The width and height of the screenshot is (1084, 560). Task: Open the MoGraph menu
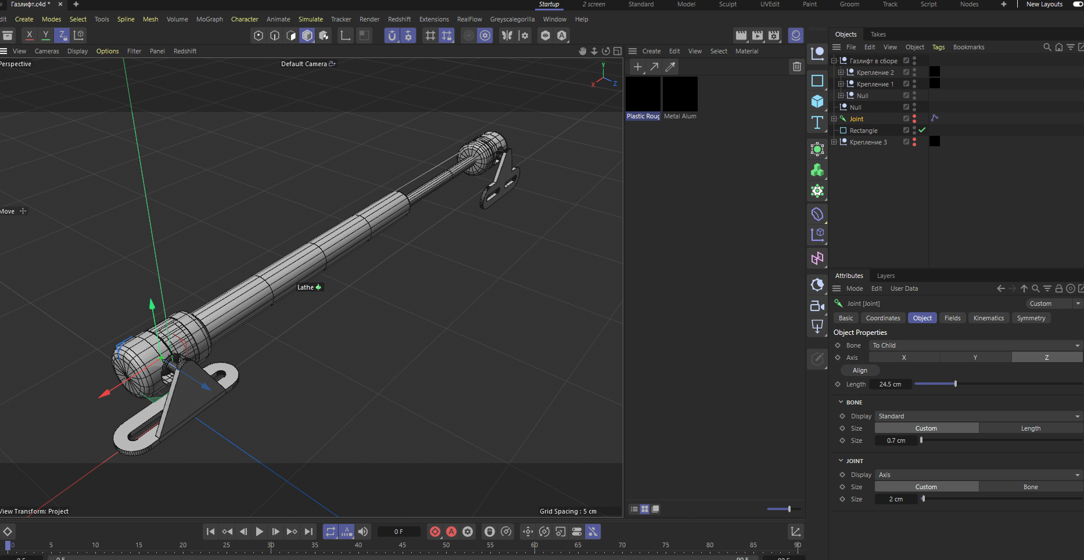pyautogui.click(x=209, y=19)
